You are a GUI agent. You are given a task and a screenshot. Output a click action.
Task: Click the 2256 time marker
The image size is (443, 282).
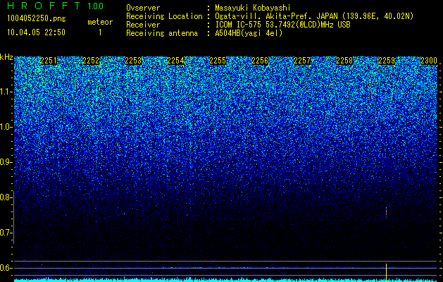[x=260, y=61]
